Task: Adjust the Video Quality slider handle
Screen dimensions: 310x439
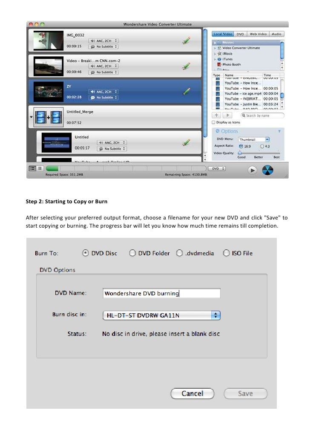Action: pyautogui.click(x=240, y=153)
